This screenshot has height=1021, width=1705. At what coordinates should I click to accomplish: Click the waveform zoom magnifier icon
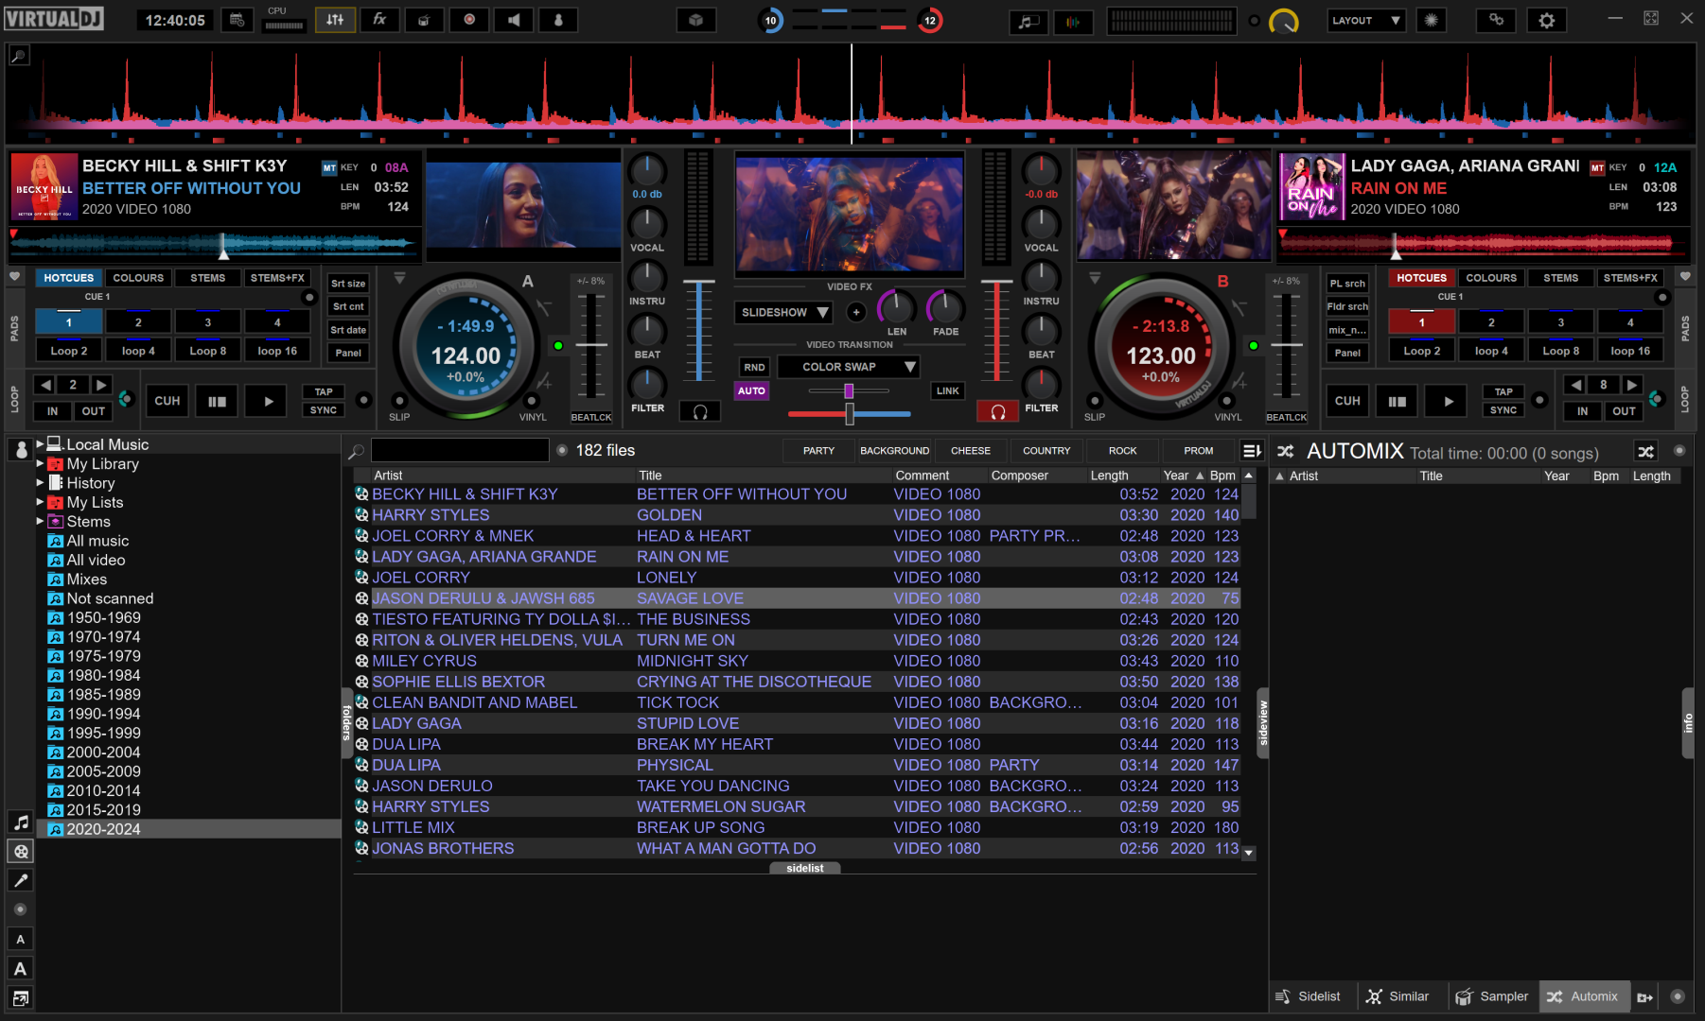[x=18, y=56]
